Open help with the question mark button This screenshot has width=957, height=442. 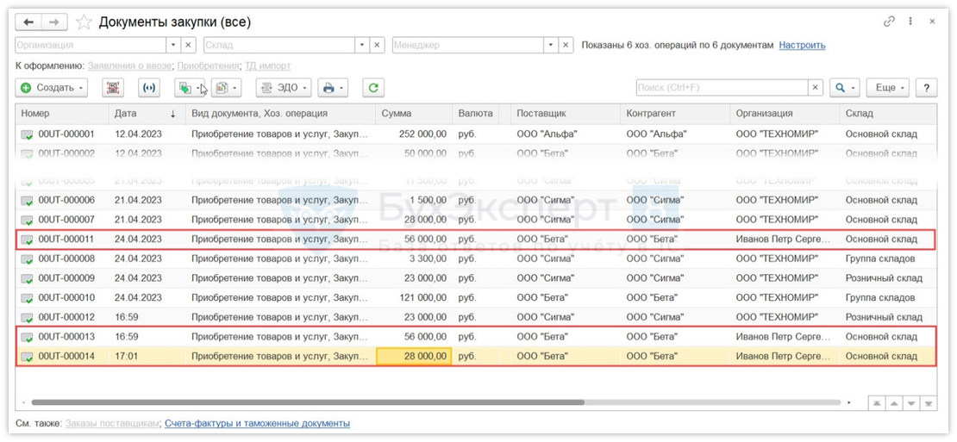927,88
